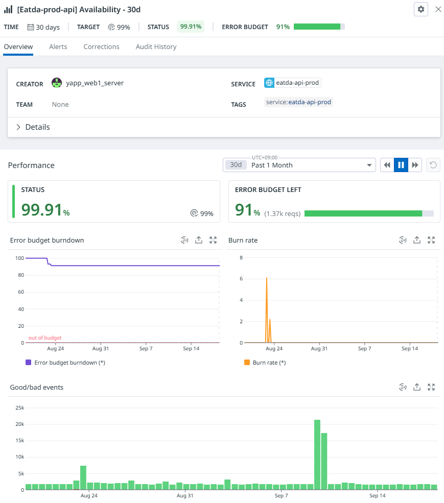Click the large 99.91% Status value
This screenshot has height=503, width=444.
tap(45, 210)
